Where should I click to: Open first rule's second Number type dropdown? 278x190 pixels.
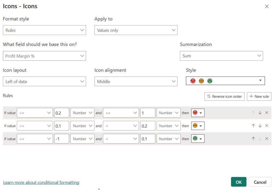coord(168,113)
